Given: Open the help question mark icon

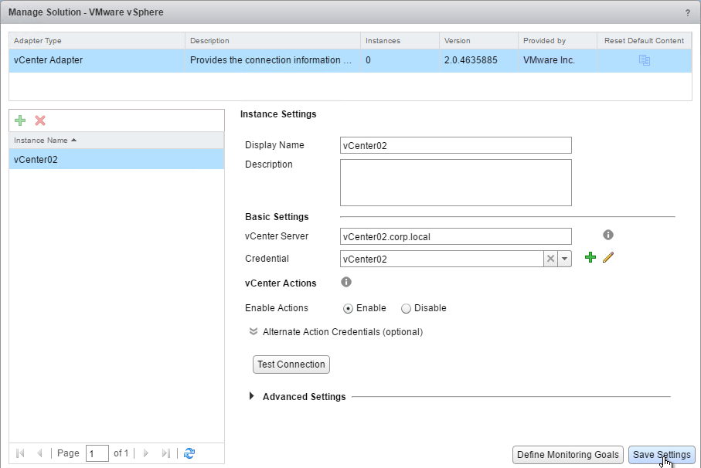Looking at the screenshot, I should 687,13.
